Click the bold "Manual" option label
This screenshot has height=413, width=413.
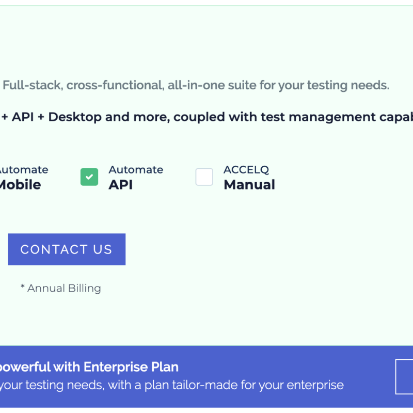[x=249, y=185]
